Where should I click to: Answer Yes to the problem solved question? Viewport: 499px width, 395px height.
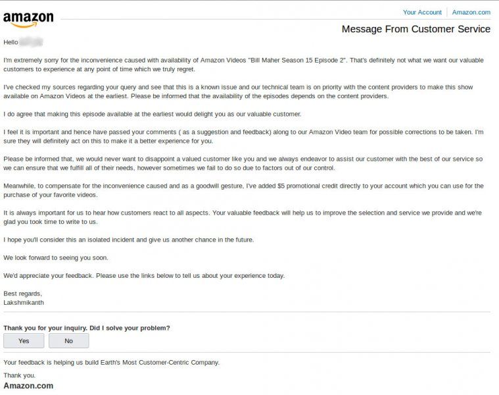24,341
